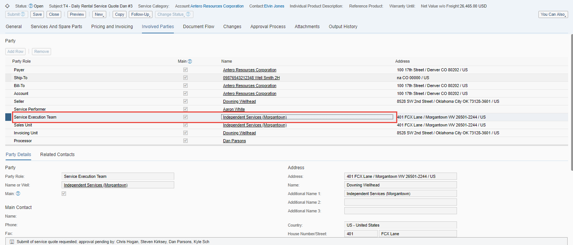Open Antero Resources Corporation account link in header
Image resolution: width=573 pixels, height=245 pixels.
[x=217, y=6]
